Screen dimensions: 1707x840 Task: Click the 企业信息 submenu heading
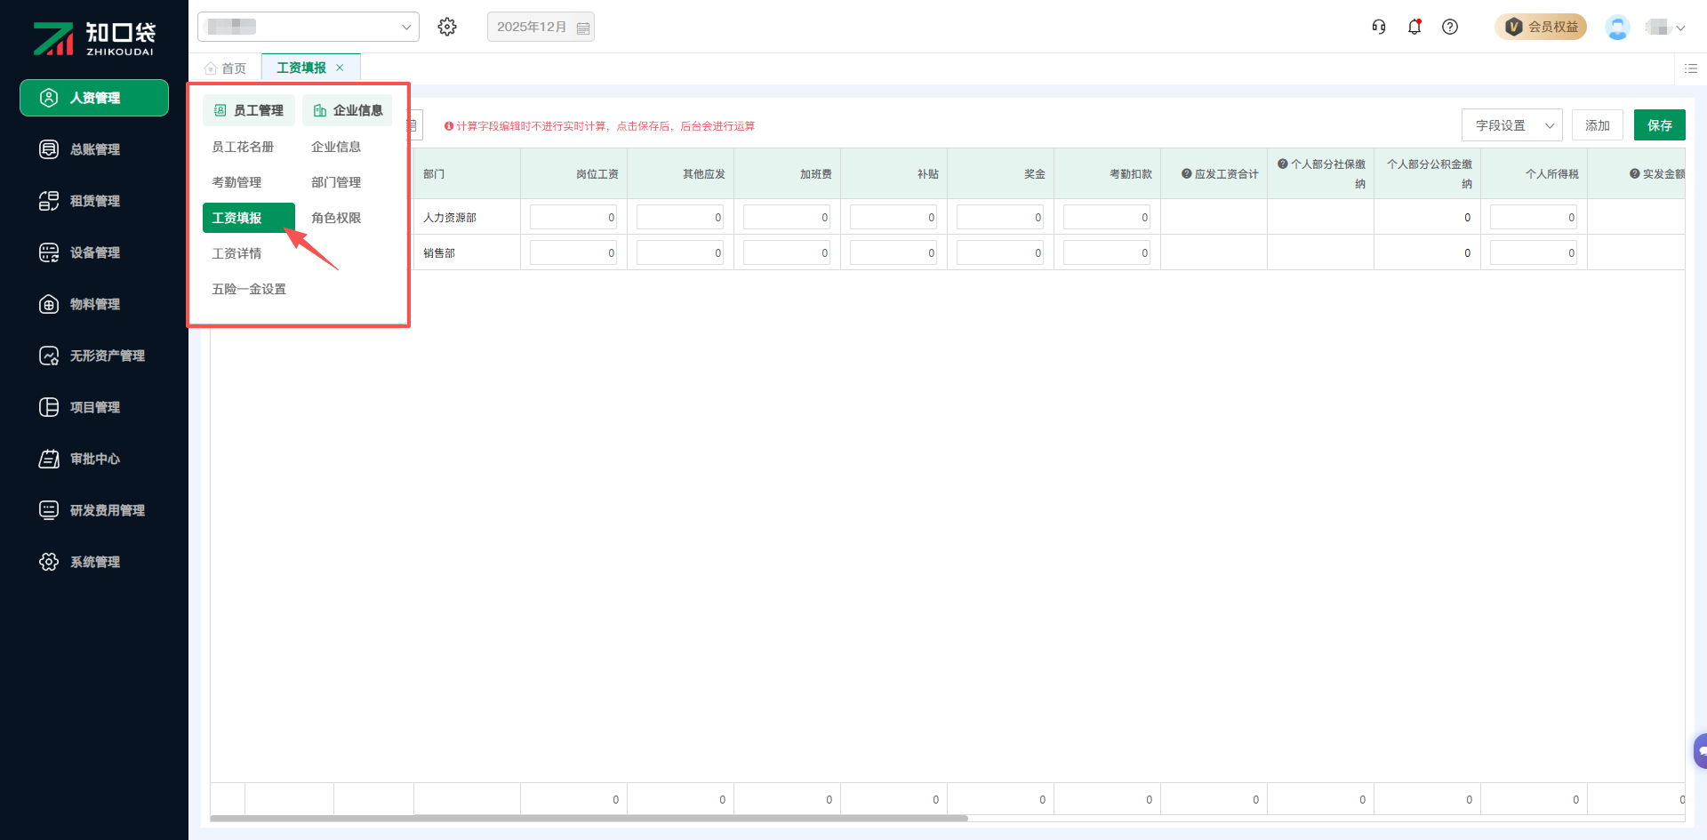[348, 110]
